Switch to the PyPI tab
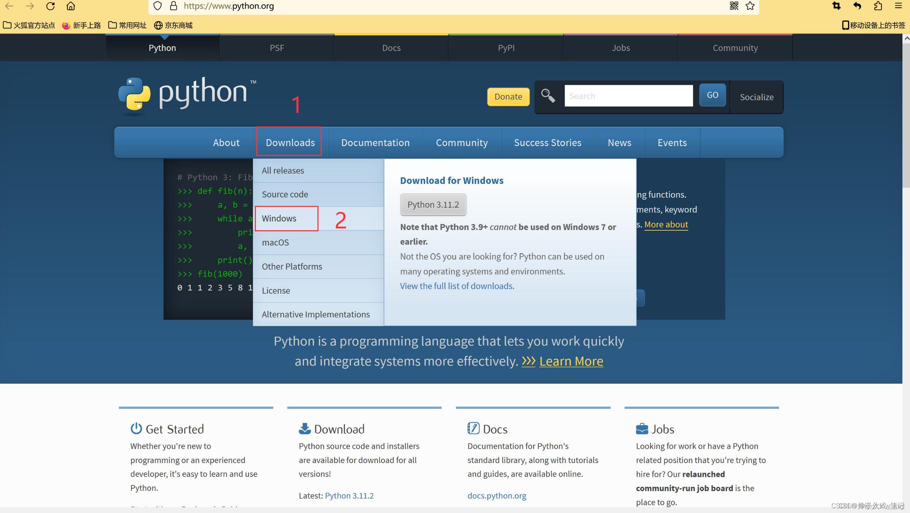910x513 pixels. (506, 47)
